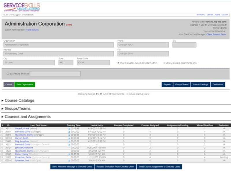Click training time icon for Datank, Frank
The height and width of the screenshot is (173, 231).
tap(69, 128)
